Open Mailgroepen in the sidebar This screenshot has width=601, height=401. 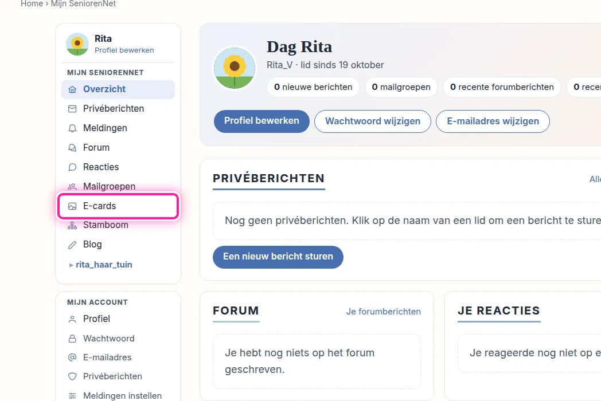(118, 187)
